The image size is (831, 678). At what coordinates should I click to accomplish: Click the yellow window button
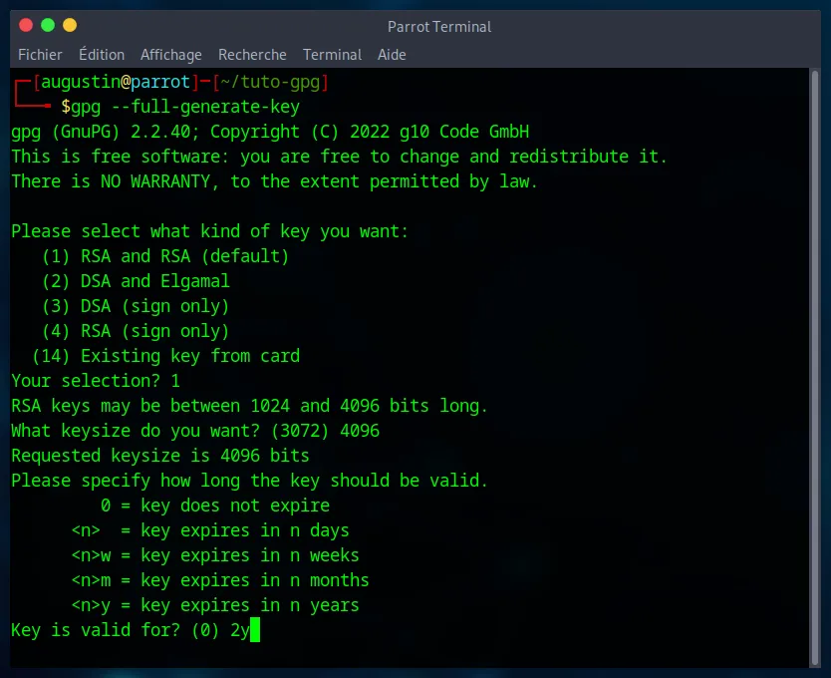(70, 25)
